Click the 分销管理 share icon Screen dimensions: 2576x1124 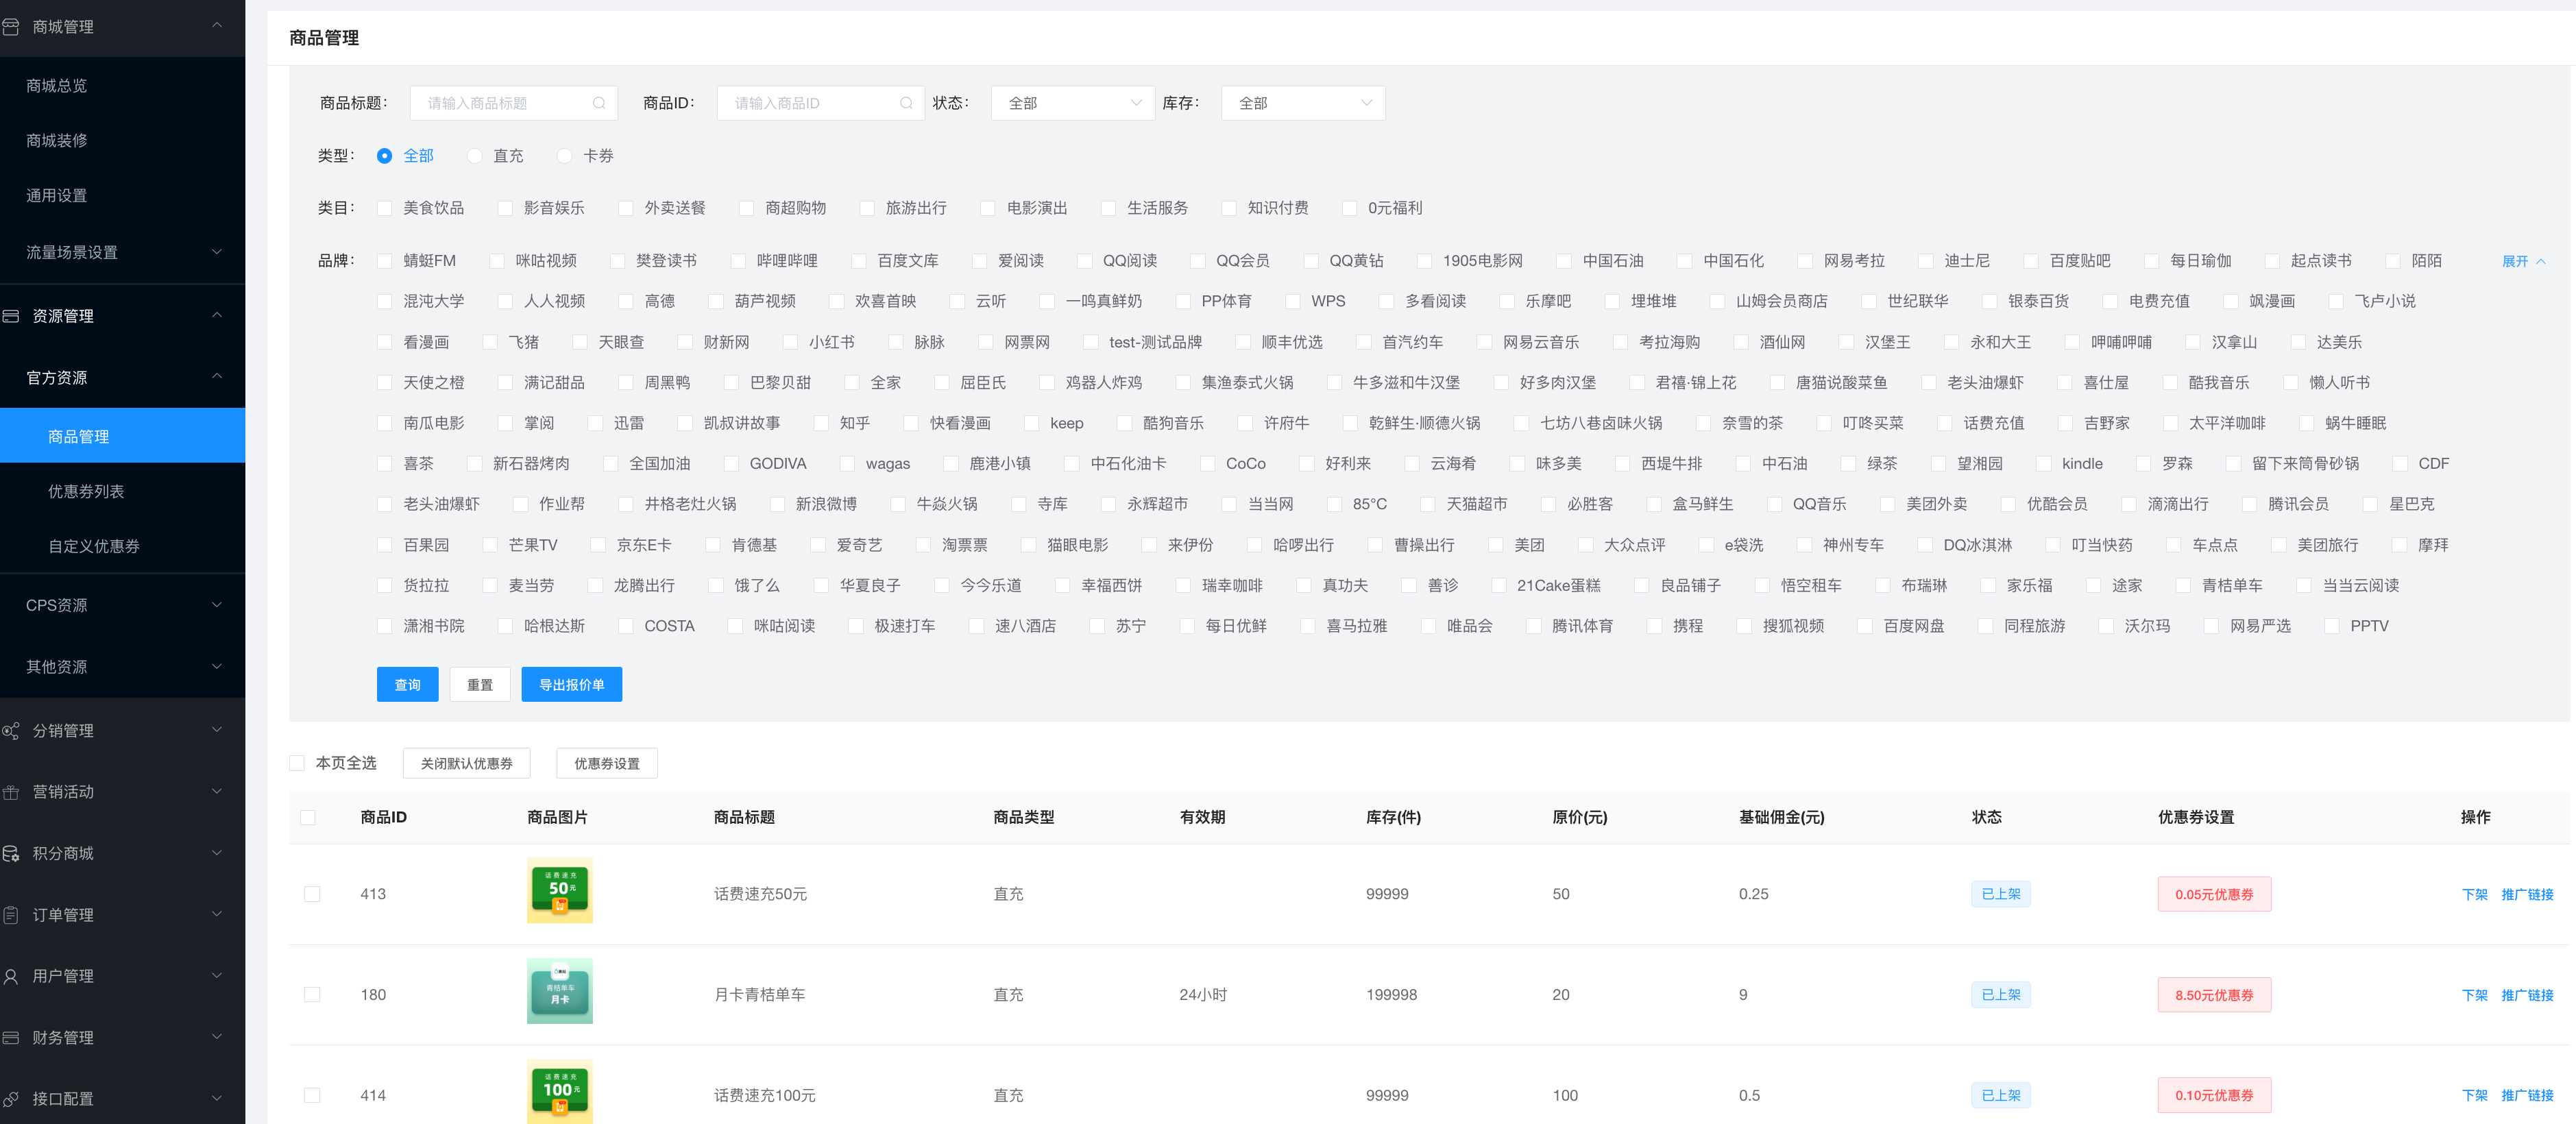point(11,731)
